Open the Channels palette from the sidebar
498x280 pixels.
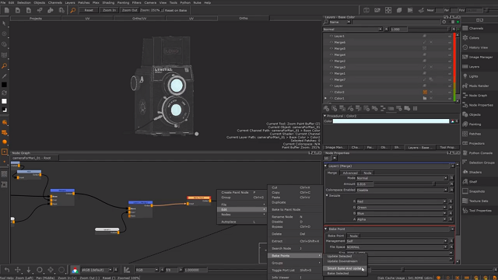point(475,28)
